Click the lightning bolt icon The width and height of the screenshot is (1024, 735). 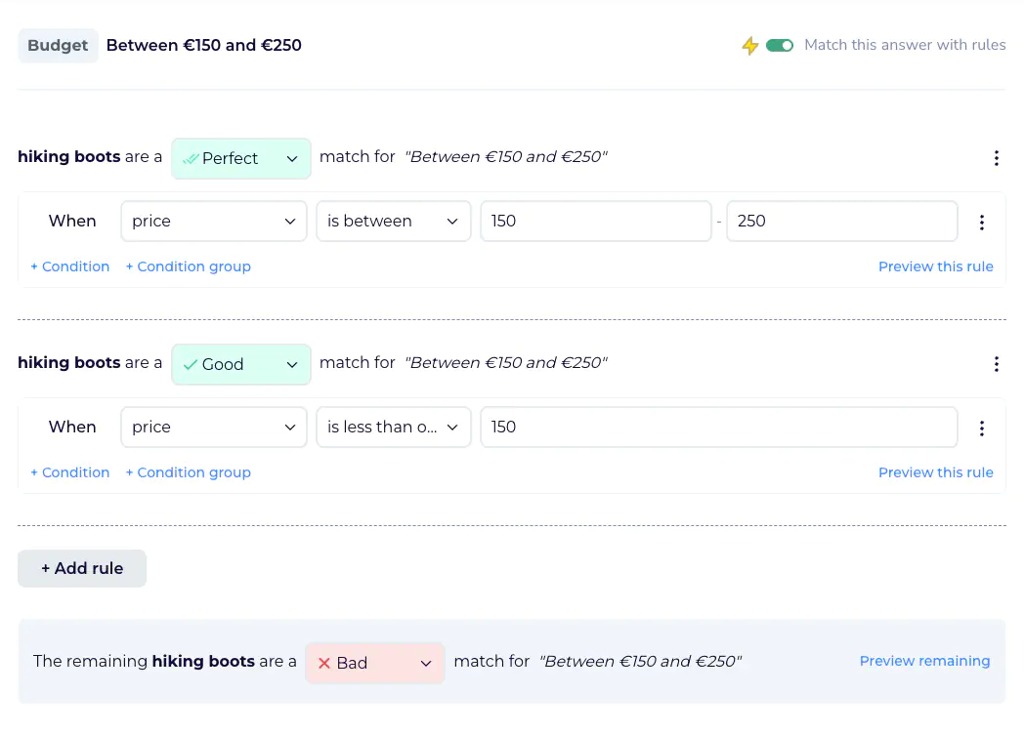click(749, 46)
